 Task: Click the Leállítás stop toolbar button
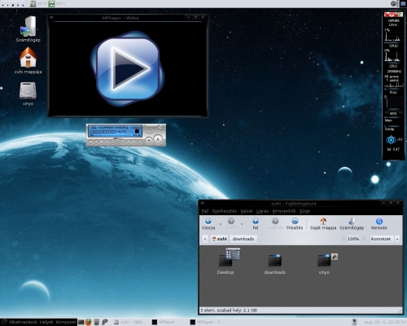point(275,223)
